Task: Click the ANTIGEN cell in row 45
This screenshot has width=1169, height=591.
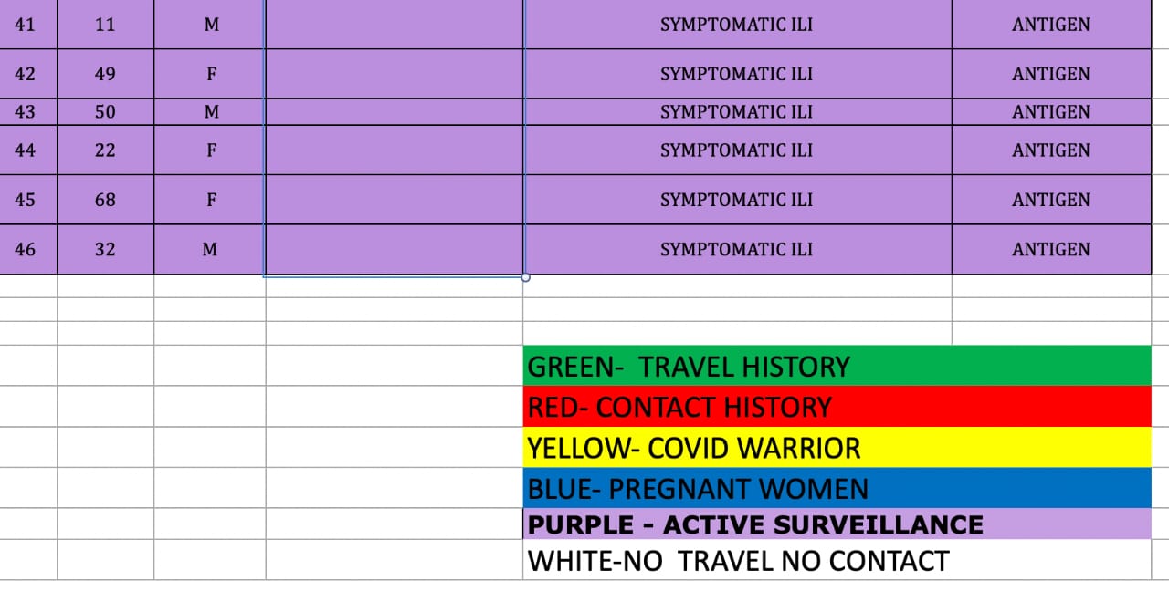Action: coord(1050,200)
